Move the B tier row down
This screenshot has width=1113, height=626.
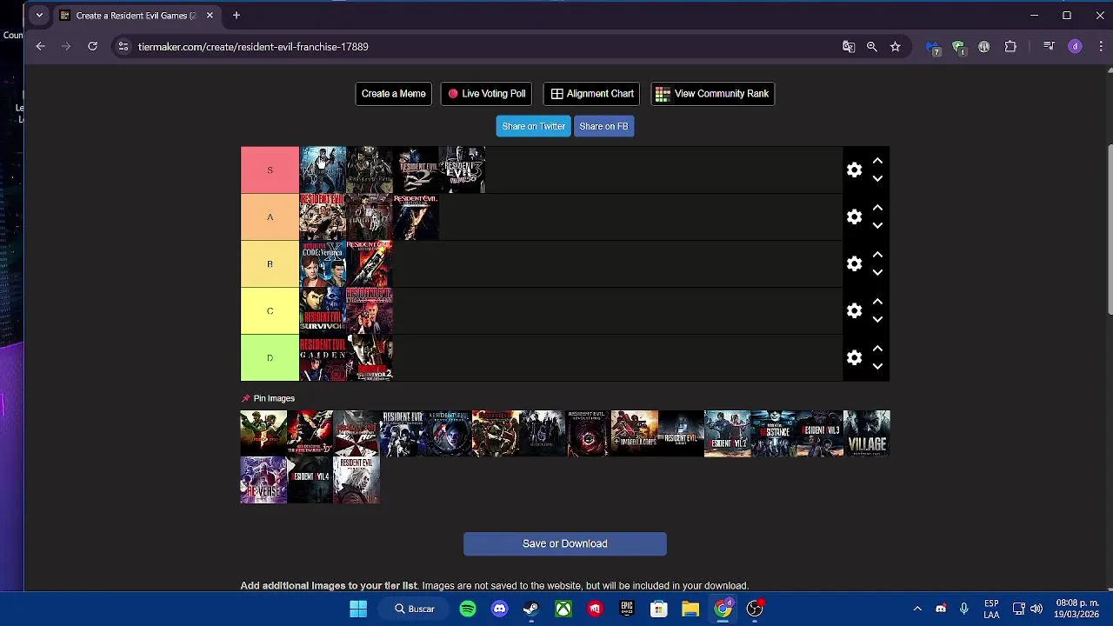coord(877,272)
